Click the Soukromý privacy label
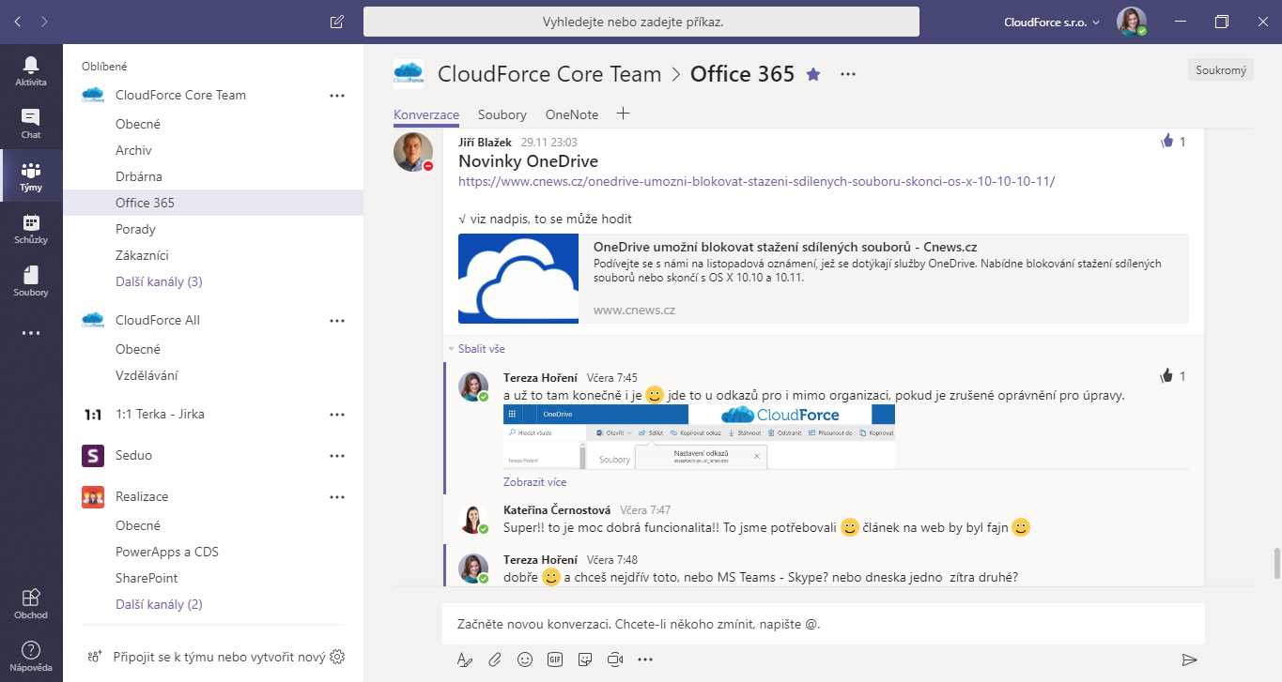The image size is (1282, 682). point(1220,69)
